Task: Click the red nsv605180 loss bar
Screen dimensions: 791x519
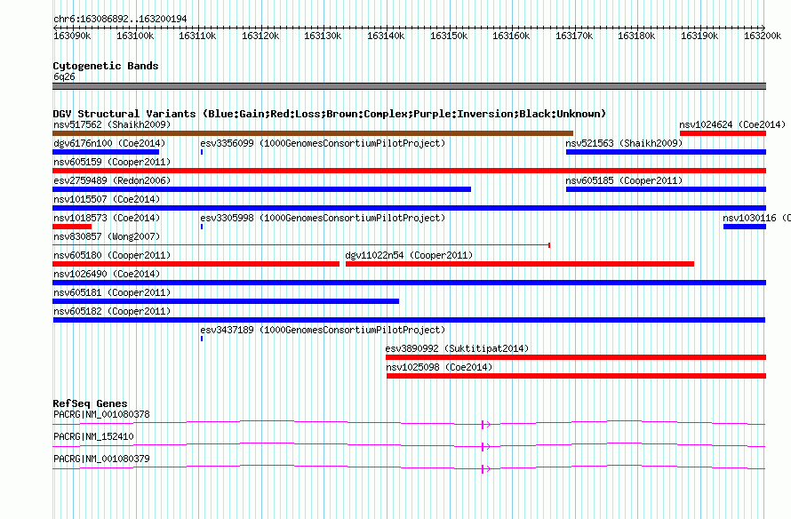Action: tap(196, 264)
